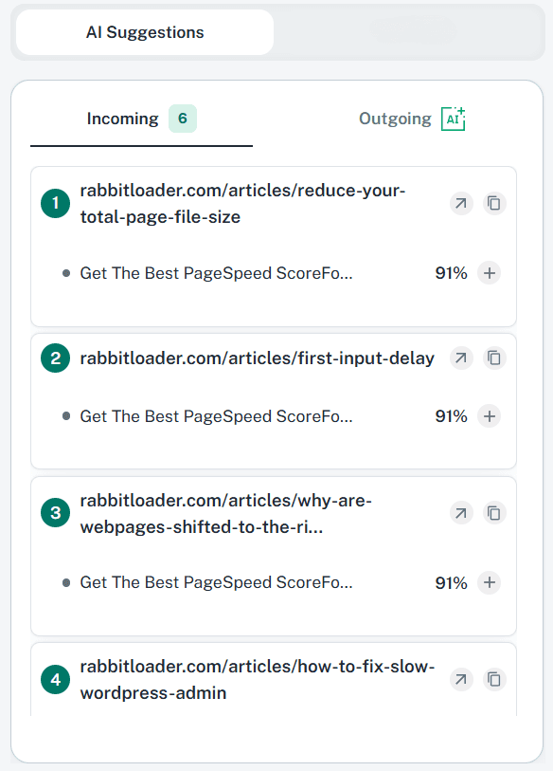553x771 pixels.
Task: Add suggestion with plus under first article
Action: pos(490,273)
